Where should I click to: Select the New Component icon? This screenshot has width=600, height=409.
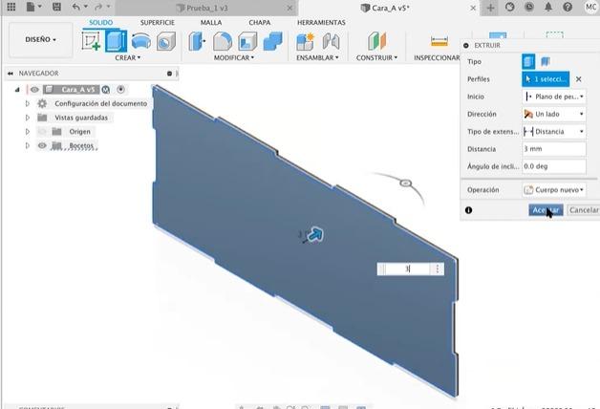tap(305, 41)
